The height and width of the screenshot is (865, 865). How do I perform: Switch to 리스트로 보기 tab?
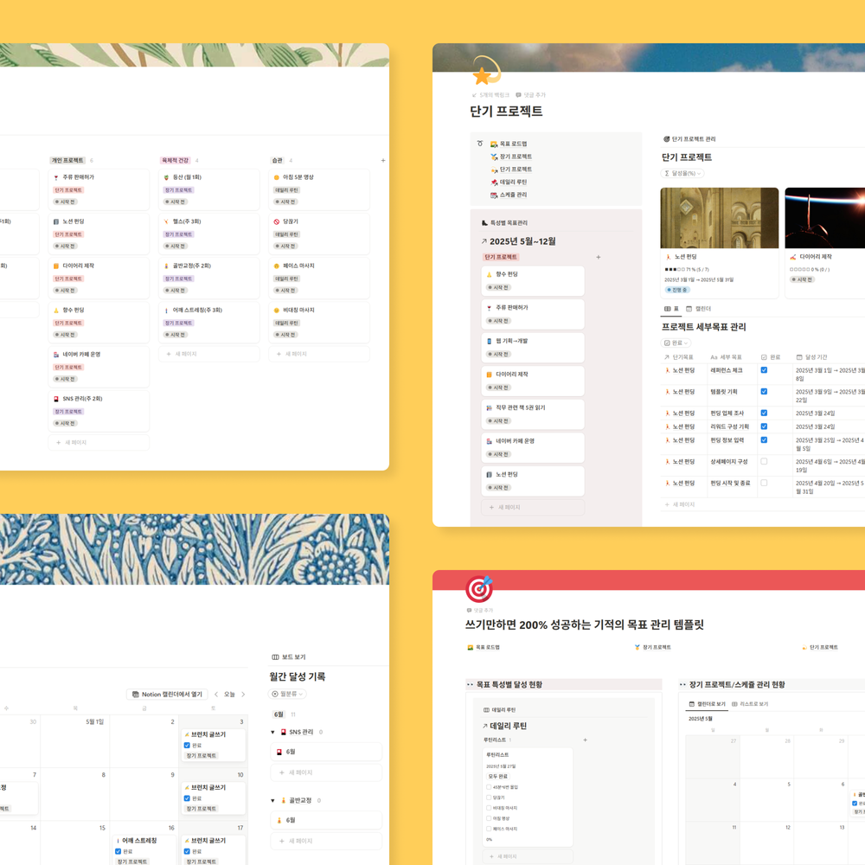tap(750, 704)
